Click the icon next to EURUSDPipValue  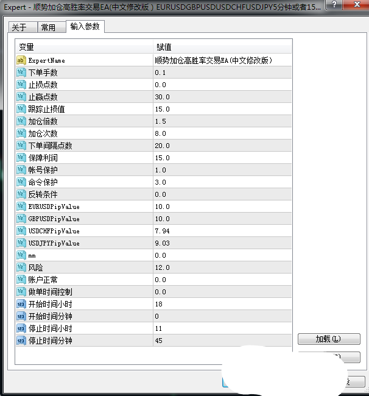pos(21,207)
